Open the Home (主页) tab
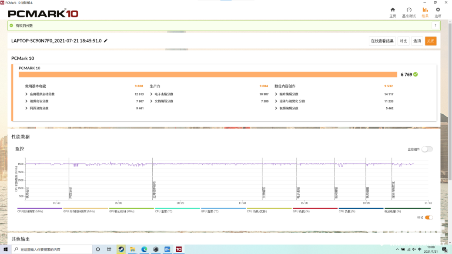This screenshot has height=254, width=452. [392, 13]
